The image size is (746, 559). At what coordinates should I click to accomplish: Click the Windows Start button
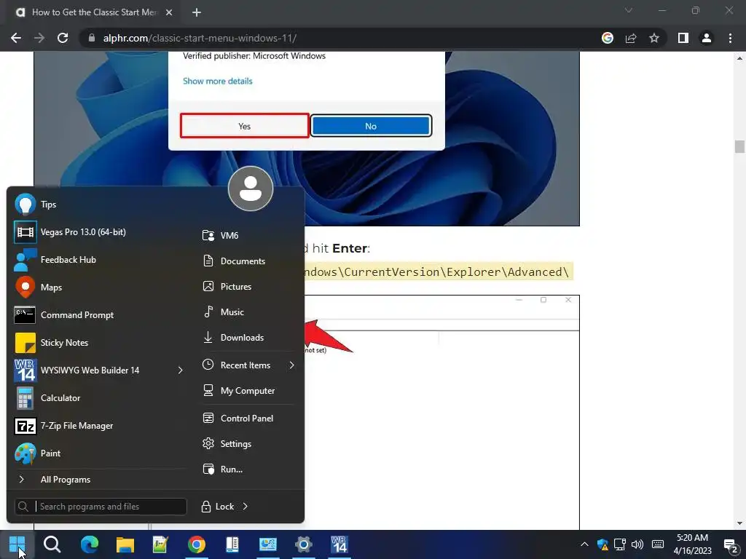pyautogui.click(x=17, y=544)
